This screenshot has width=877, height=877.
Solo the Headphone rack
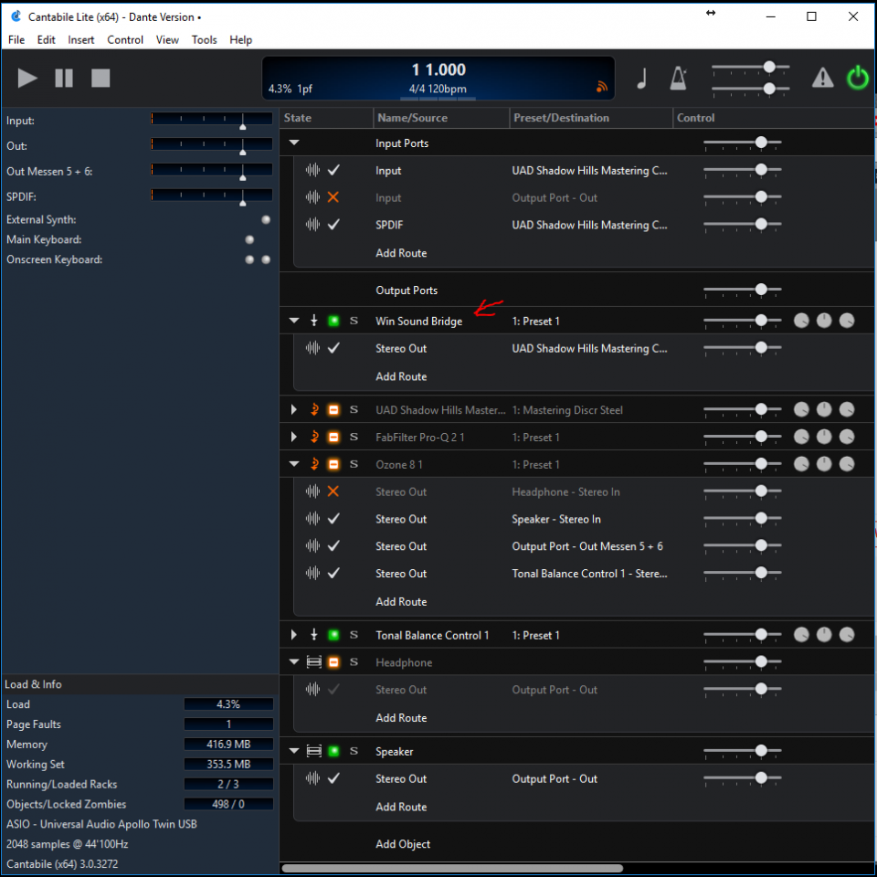tap(354, 662)
